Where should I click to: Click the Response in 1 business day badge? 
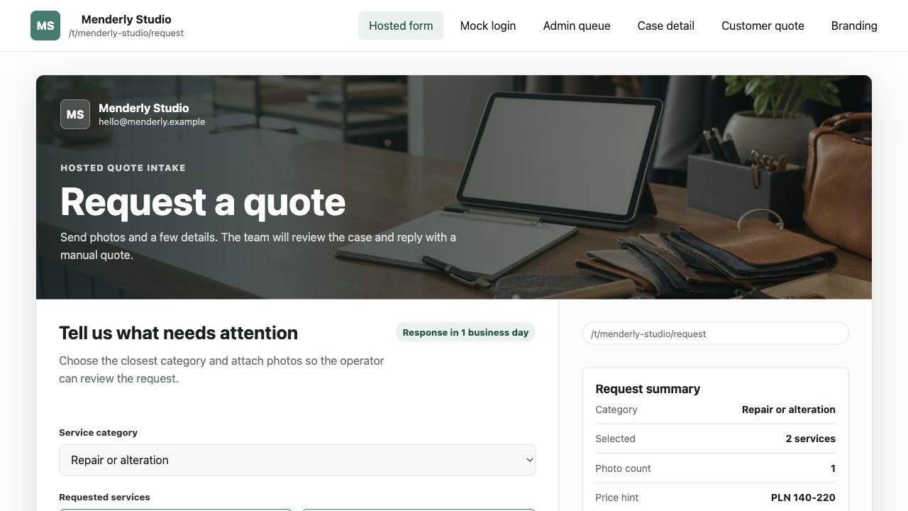pos(465,332)
